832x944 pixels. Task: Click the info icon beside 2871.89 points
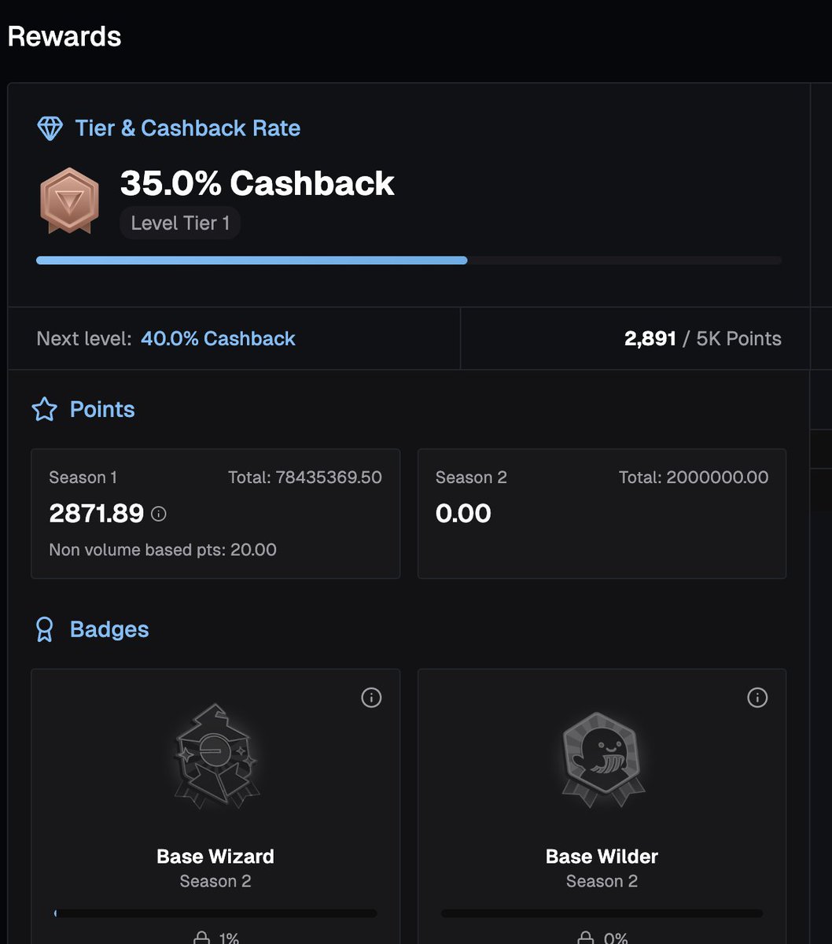click(x=159, y=514)
